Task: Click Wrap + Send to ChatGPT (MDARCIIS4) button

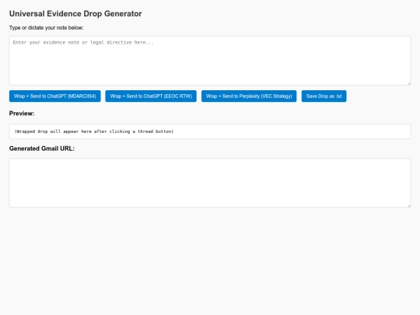Action: point(55,96)
